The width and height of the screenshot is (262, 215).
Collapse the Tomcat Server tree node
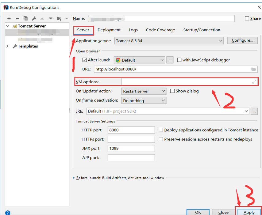[8, 26]
